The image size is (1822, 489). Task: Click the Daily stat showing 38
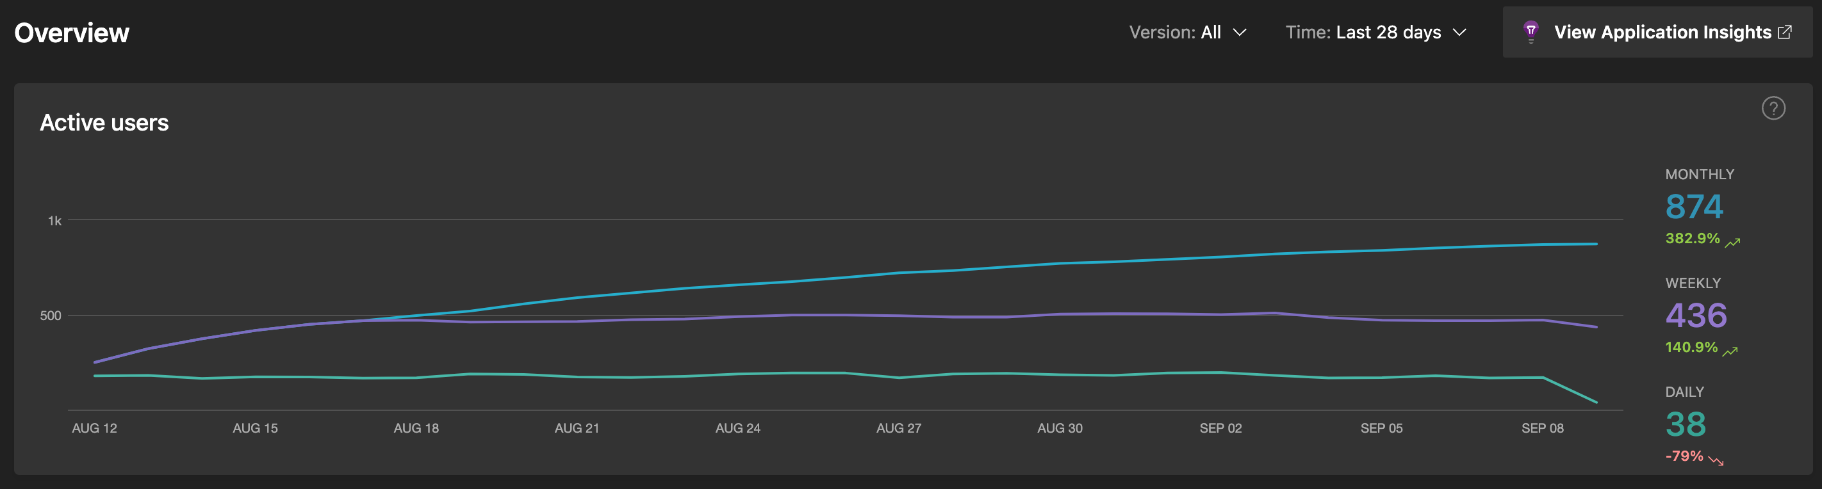[x=1686, y=425]
